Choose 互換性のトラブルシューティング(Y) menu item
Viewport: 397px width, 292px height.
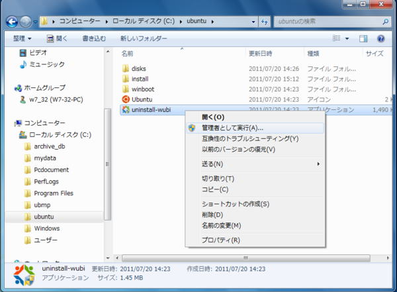tap(255, 138)
